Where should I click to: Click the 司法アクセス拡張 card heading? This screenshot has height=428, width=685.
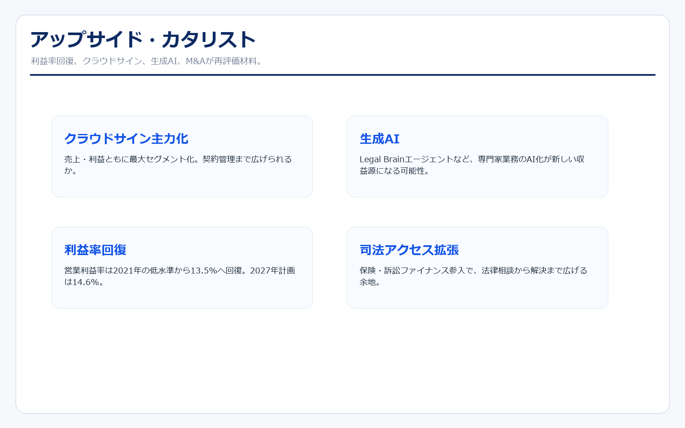coord(409,250)
